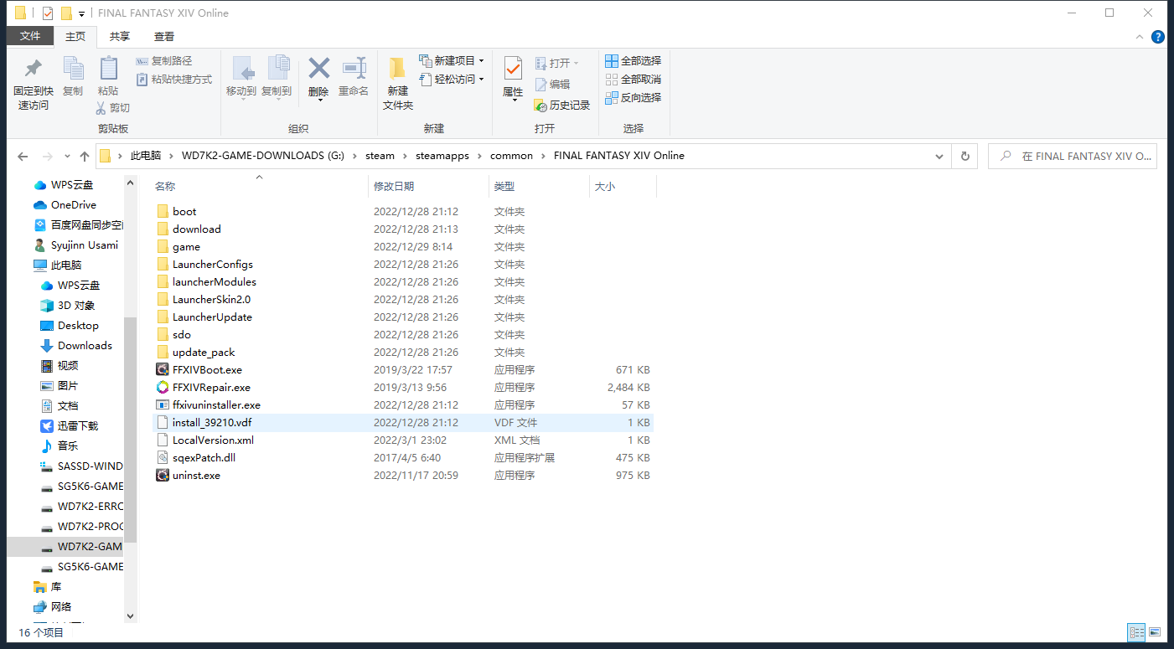Choose 粘贴快捷方式 in the ribbon
This screenshot has height=649, width=1174.
174,80
